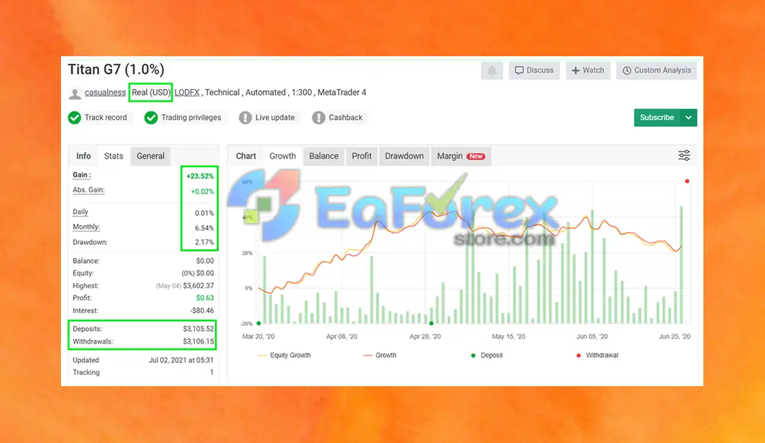Screen dimensions: 765x443
Task: Click the Trading privileges green checkmark icon
Action: click(x=151, y=118)
